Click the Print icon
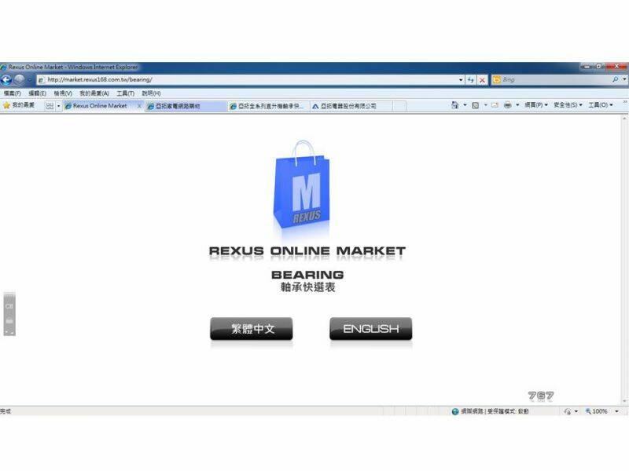Image resolution: width=629 pixels, height=471 pixels. pos(507,105)
